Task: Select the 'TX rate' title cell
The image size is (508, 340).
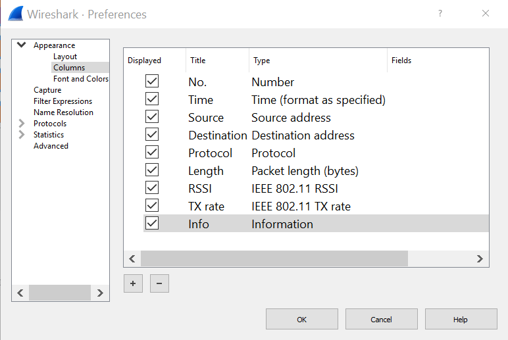Action: [207, 206]
